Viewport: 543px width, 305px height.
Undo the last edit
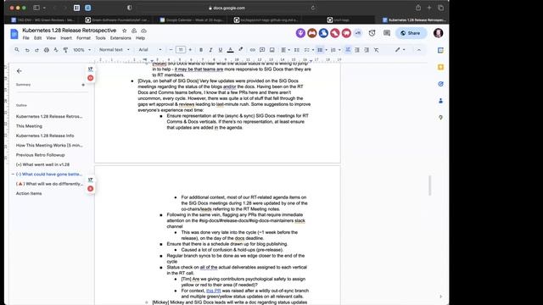(x=27, y=50)
